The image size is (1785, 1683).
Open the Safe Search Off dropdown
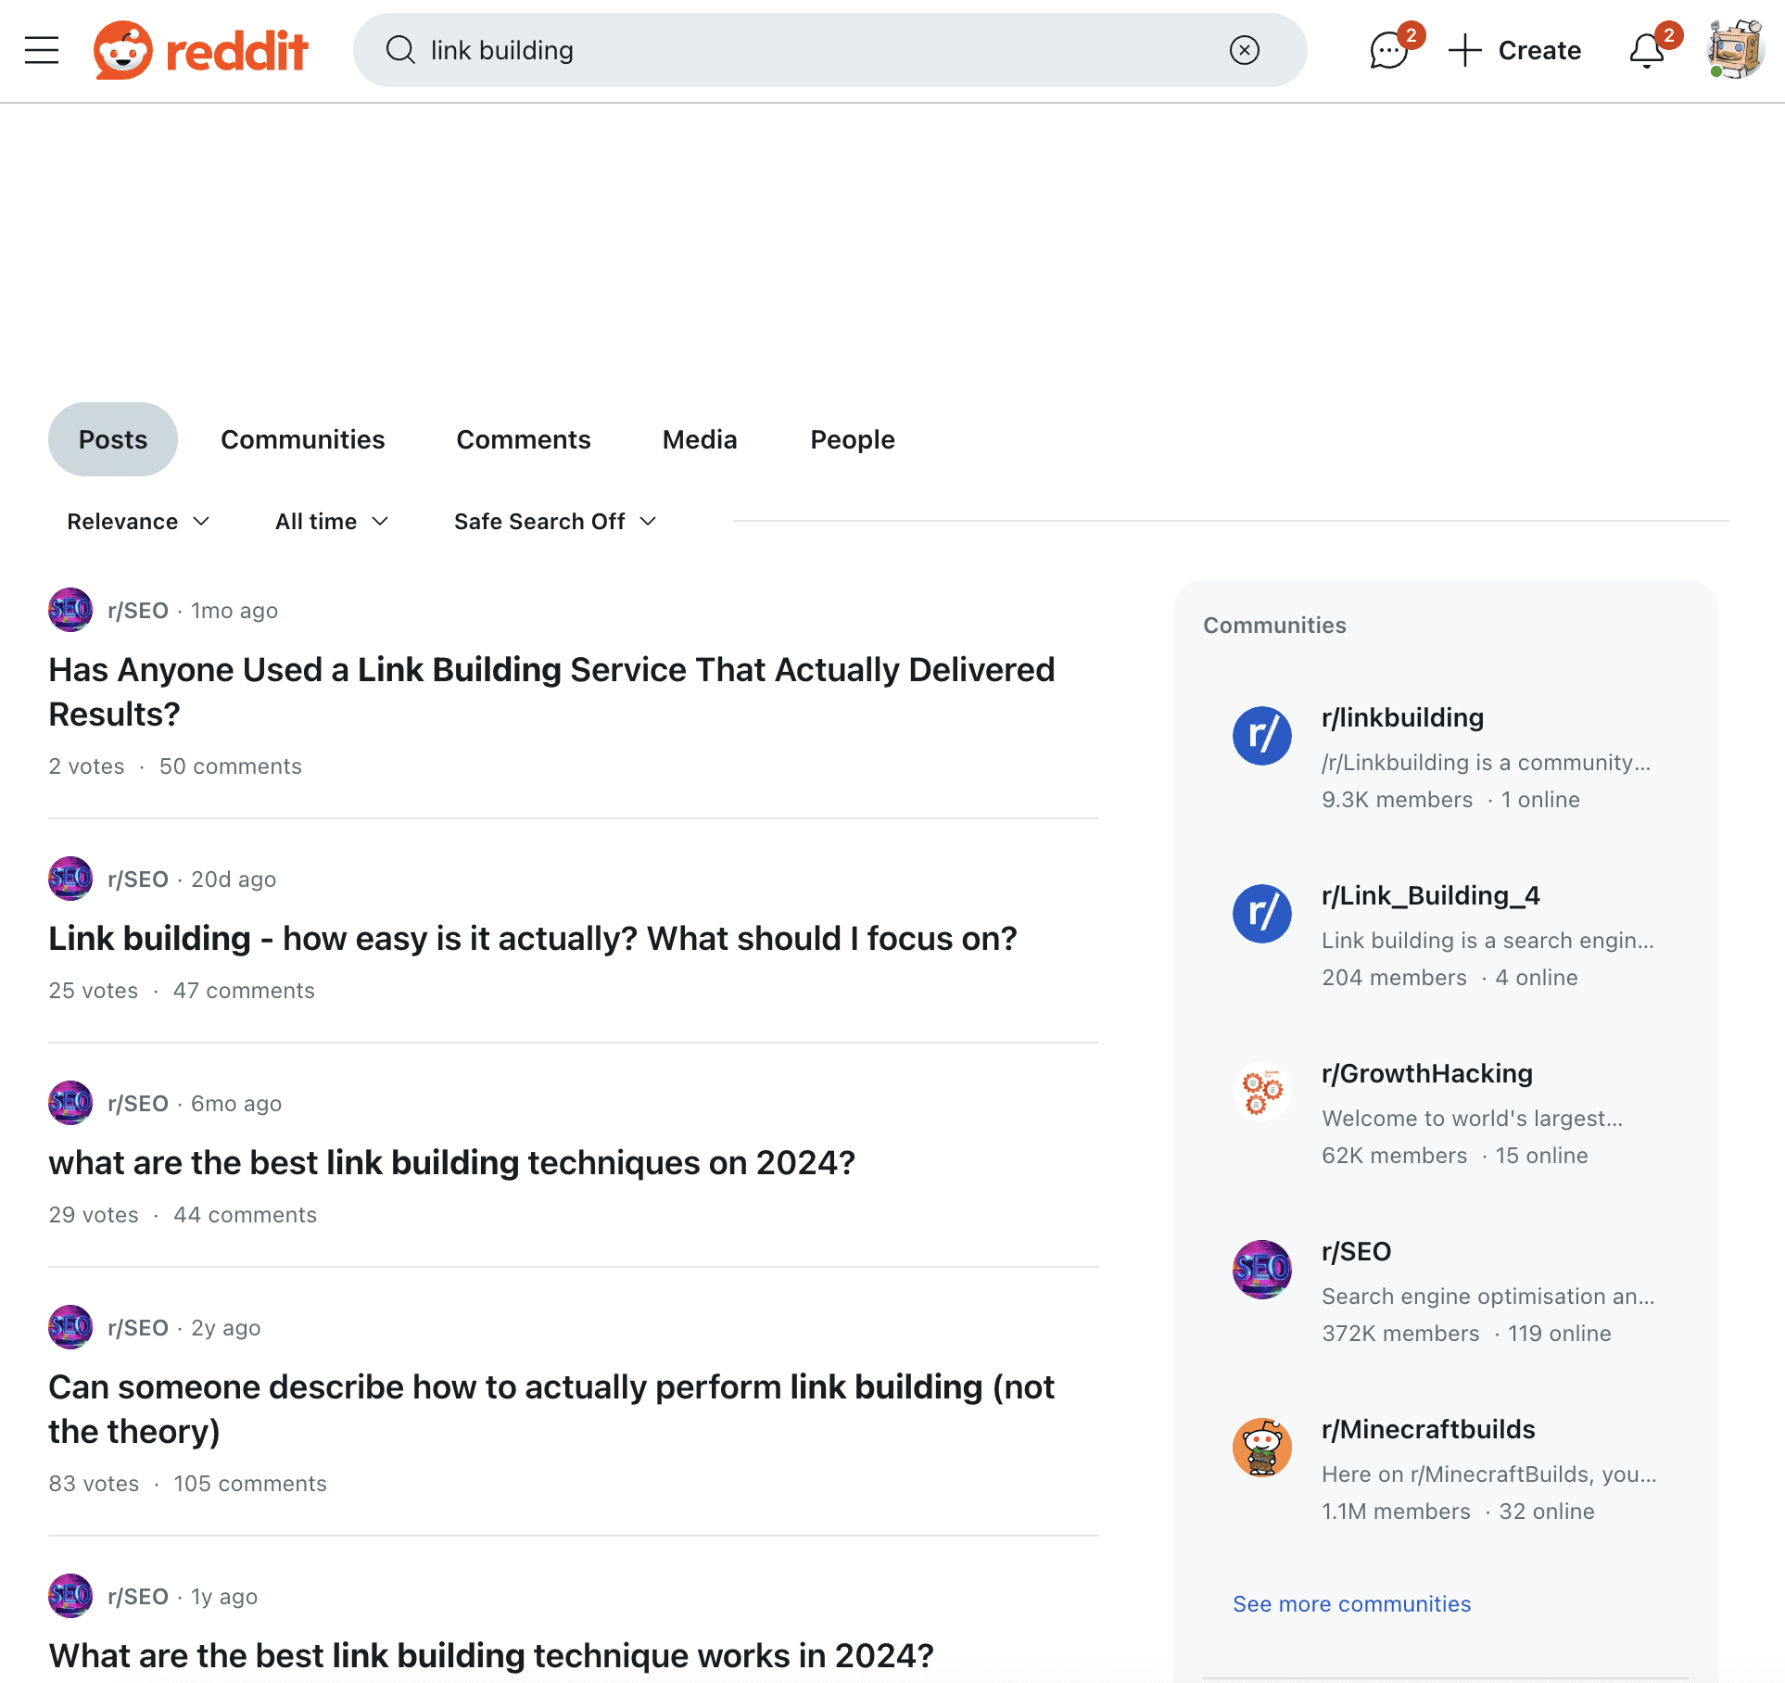[x=553, y=521]
